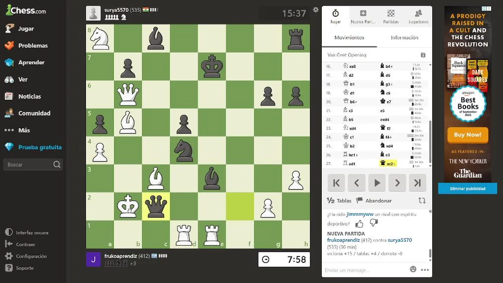
Task: Click the white knight on a8
Action: point(100,39)
